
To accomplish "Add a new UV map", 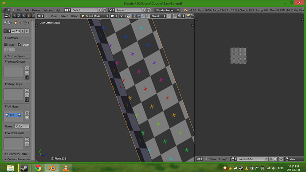I will pos(27,113).
